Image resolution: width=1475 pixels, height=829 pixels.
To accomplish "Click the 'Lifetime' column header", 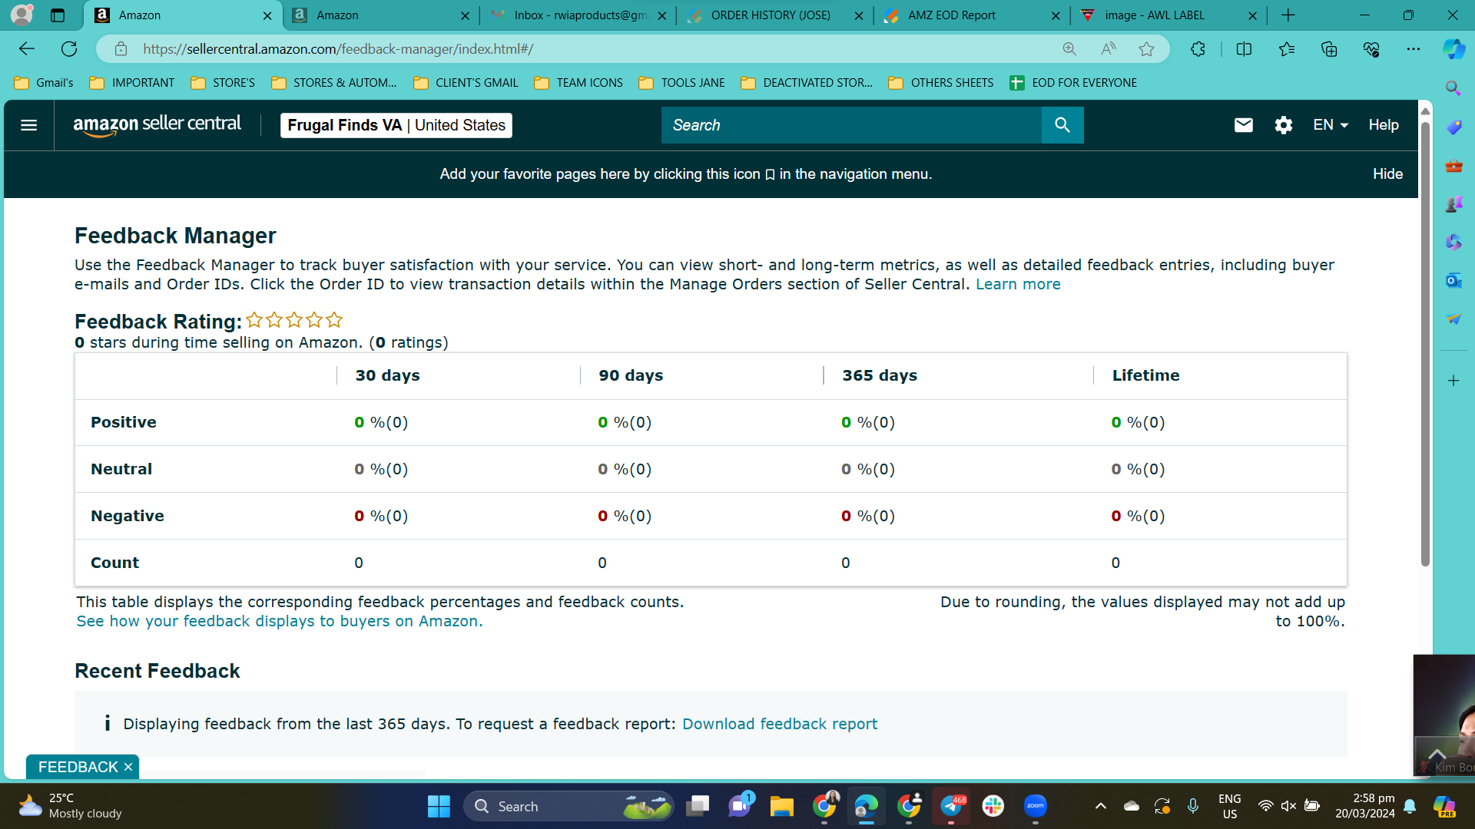I will tap(1145, 375).
